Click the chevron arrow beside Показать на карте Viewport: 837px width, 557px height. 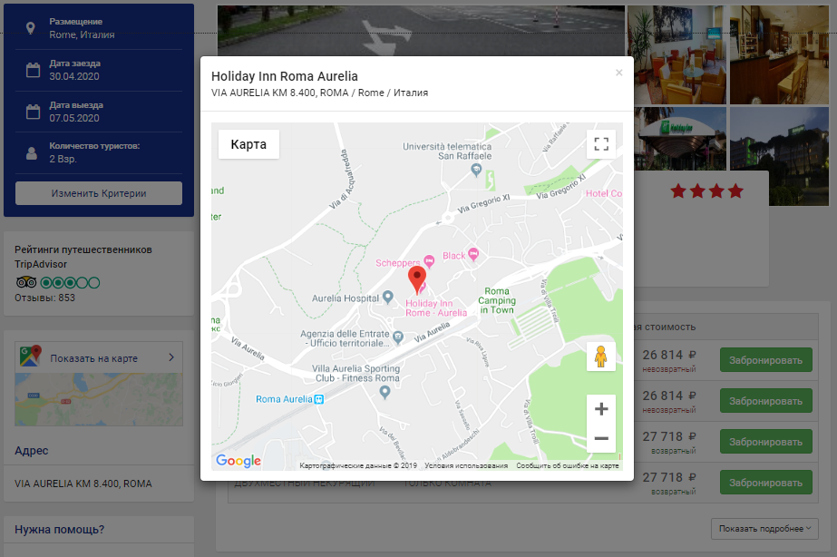(x=171, y=357)
